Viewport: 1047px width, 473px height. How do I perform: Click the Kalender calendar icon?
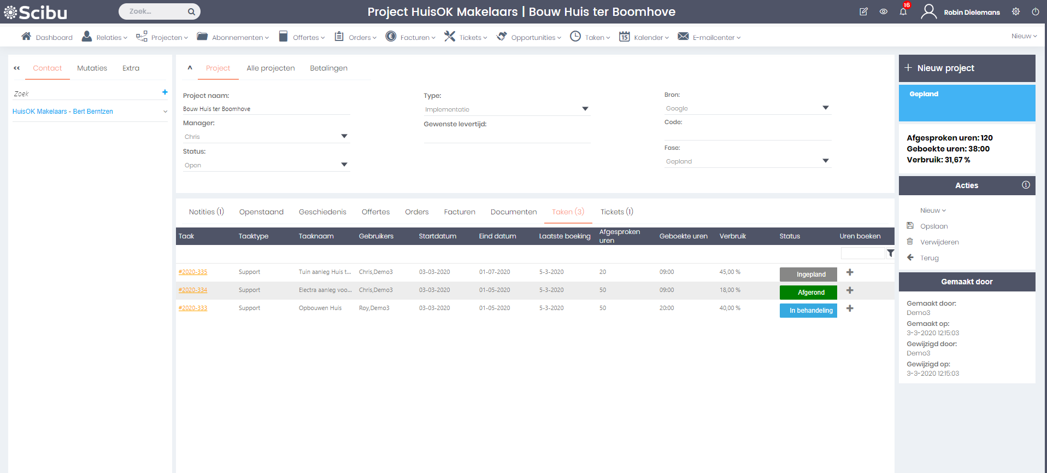625,36
